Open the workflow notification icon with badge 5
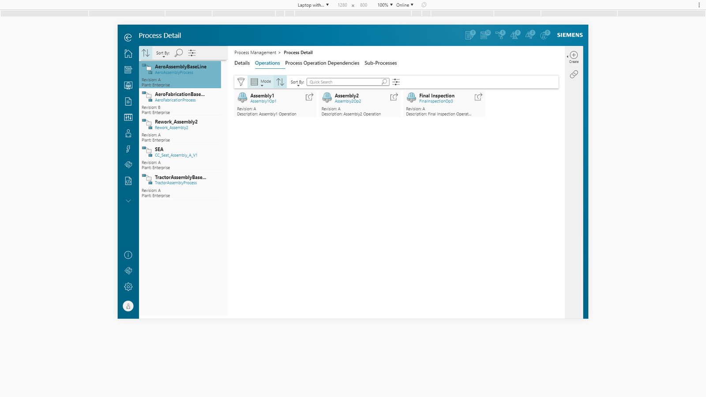 pyautogui.click(x=500, y=35)
